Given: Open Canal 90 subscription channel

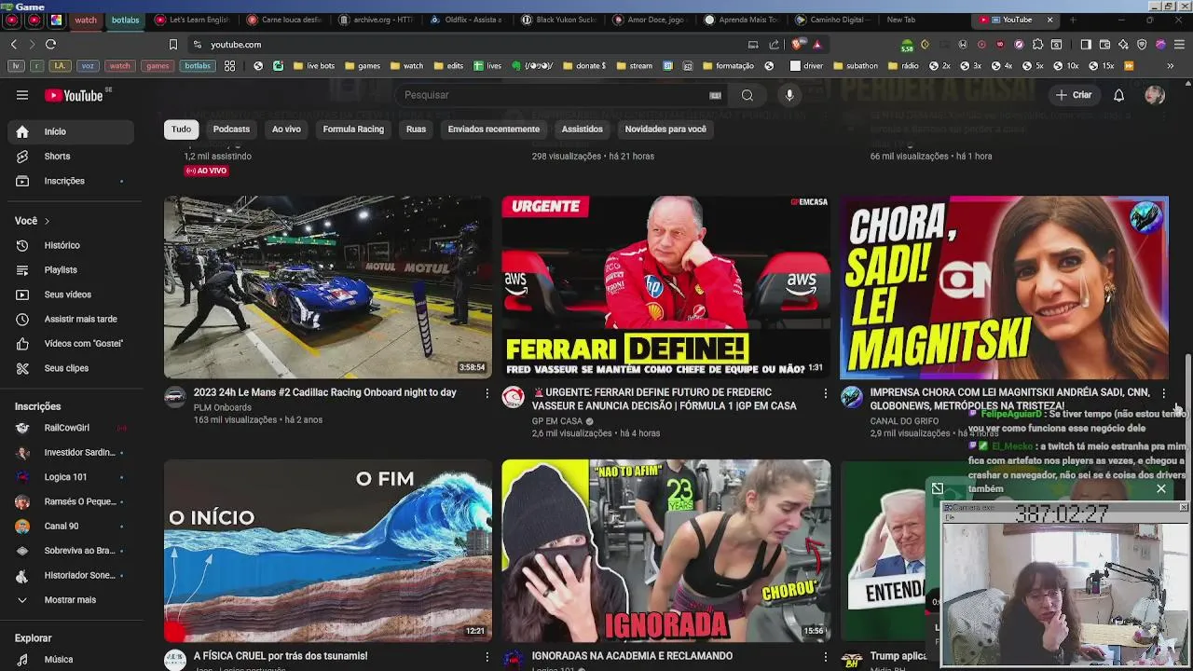Looking at the screenshot, I should tap(71, 527).
